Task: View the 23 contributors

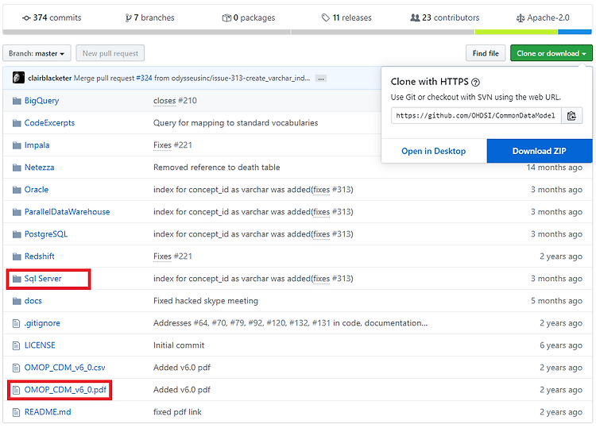Action: (x=445, y=17)
